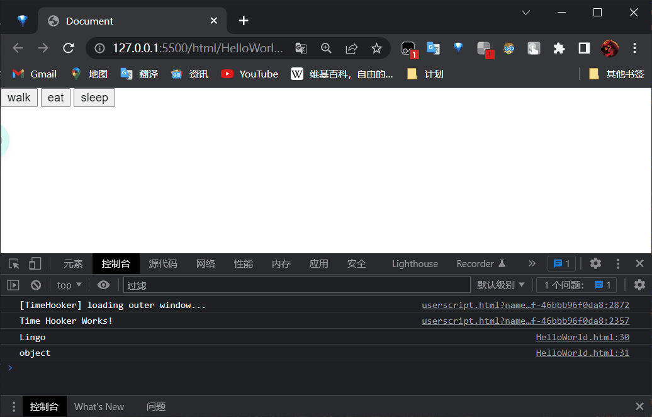
Task: Click the 过滤 console filter field
Action: pyautogui.click(x=297, y=285)
